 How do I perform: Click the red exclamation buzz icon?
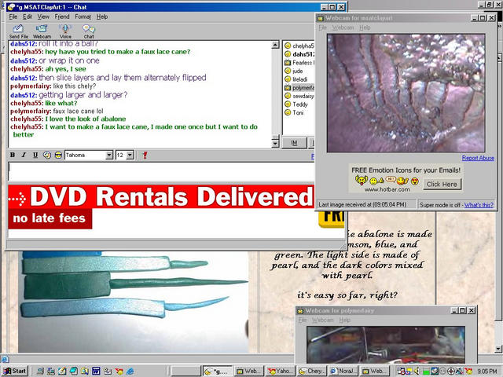(145, 156)
